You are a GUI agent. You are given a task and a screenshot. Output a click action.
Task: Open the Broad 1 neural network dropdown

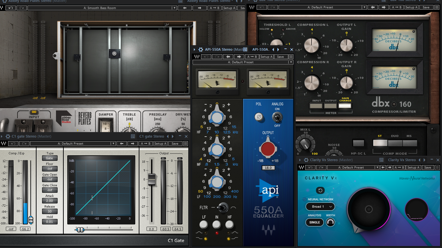click(320, 206)
